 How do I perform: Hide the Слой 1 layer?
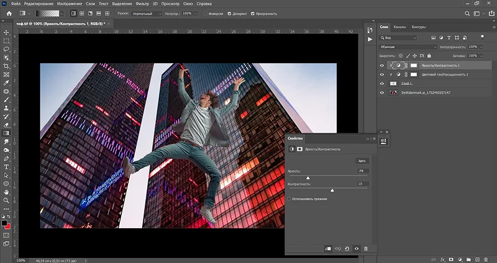tap(382, 84)
